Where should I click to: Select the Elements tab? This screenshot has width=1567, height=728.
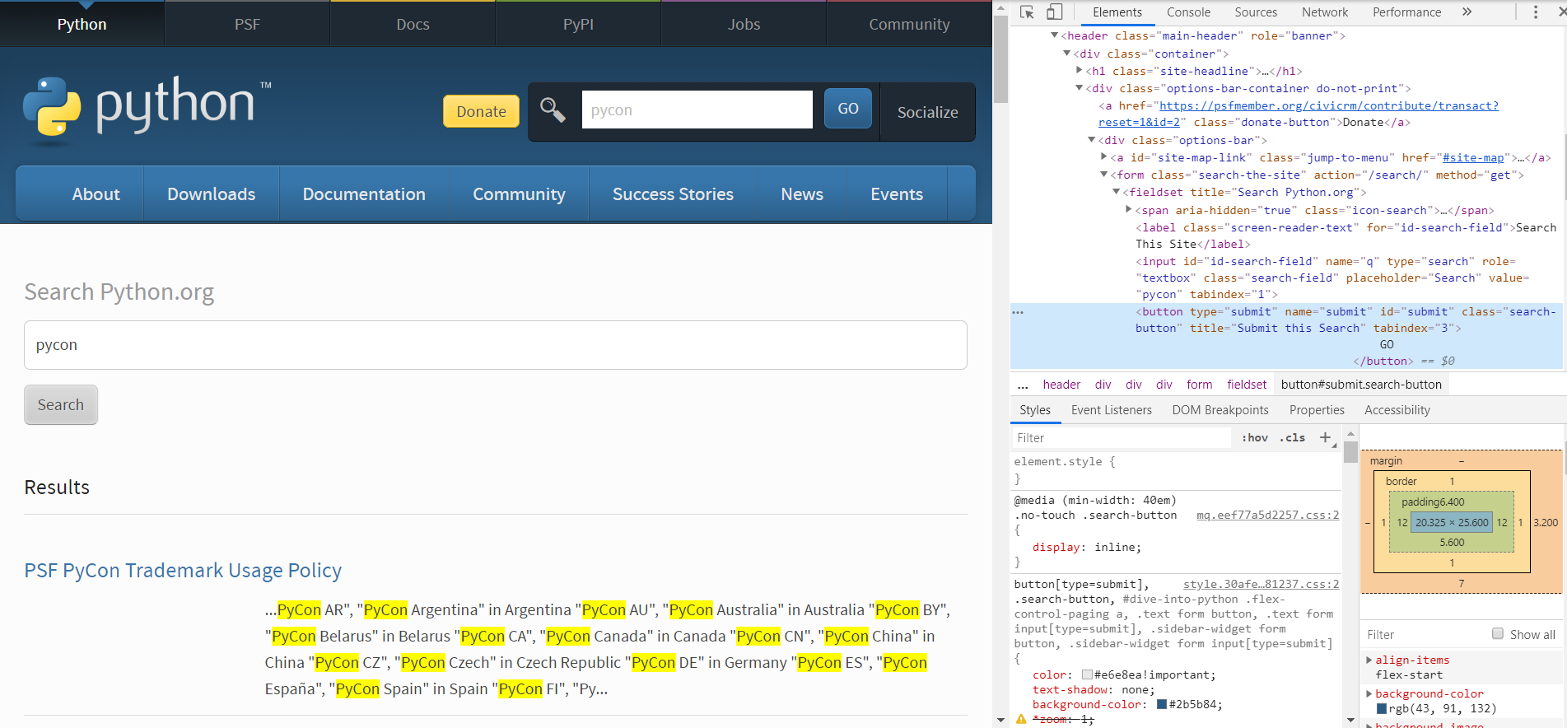pos(1117,12)
